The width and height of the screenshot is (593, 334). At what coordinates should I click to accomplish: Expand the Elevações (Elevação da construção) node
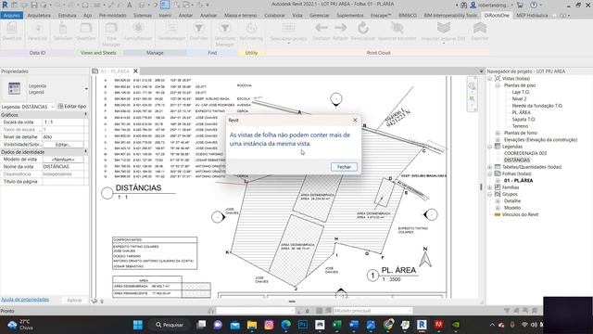click(x=498, y=140)
